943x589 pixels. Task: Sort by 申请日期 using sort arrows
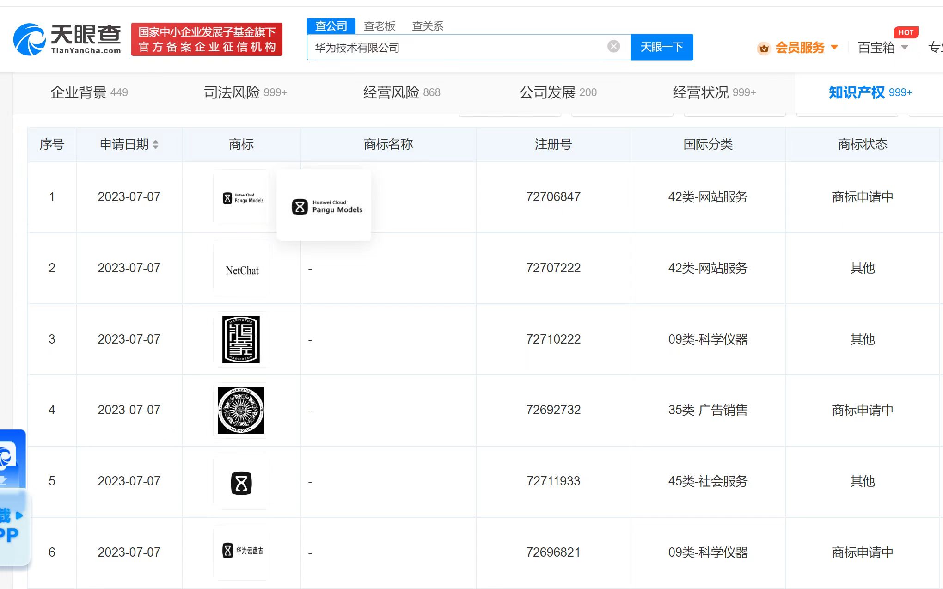coord(156,145)
